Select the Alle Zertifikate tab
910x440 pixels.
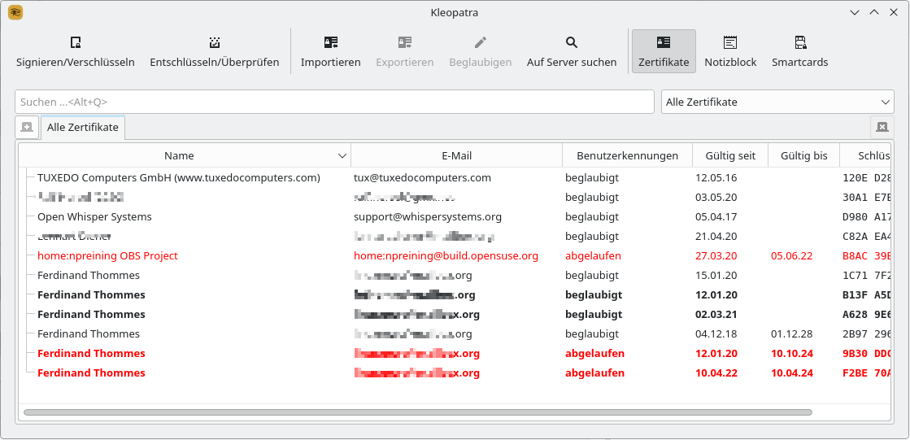(x=83, y=127)
